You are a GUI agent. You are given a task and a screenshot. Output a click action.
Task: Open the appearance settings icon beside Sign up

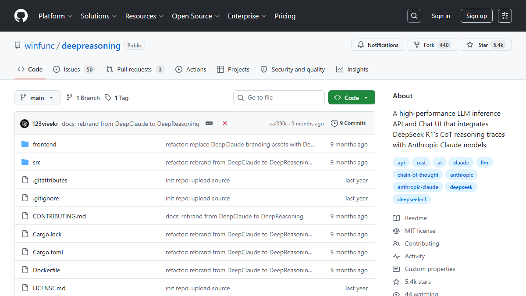click(x=505, y=16)
